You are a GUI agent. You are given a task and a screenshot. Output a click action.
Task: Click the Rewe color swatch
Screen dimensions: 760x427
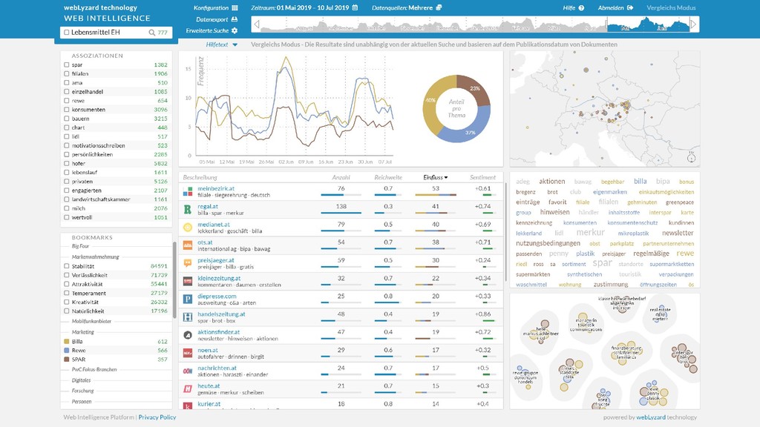[x=66, y=351]
